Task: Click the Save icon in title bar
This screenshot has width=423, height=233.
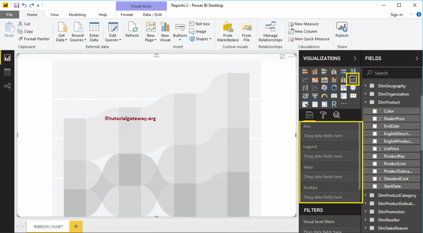Action: [17, 5]
